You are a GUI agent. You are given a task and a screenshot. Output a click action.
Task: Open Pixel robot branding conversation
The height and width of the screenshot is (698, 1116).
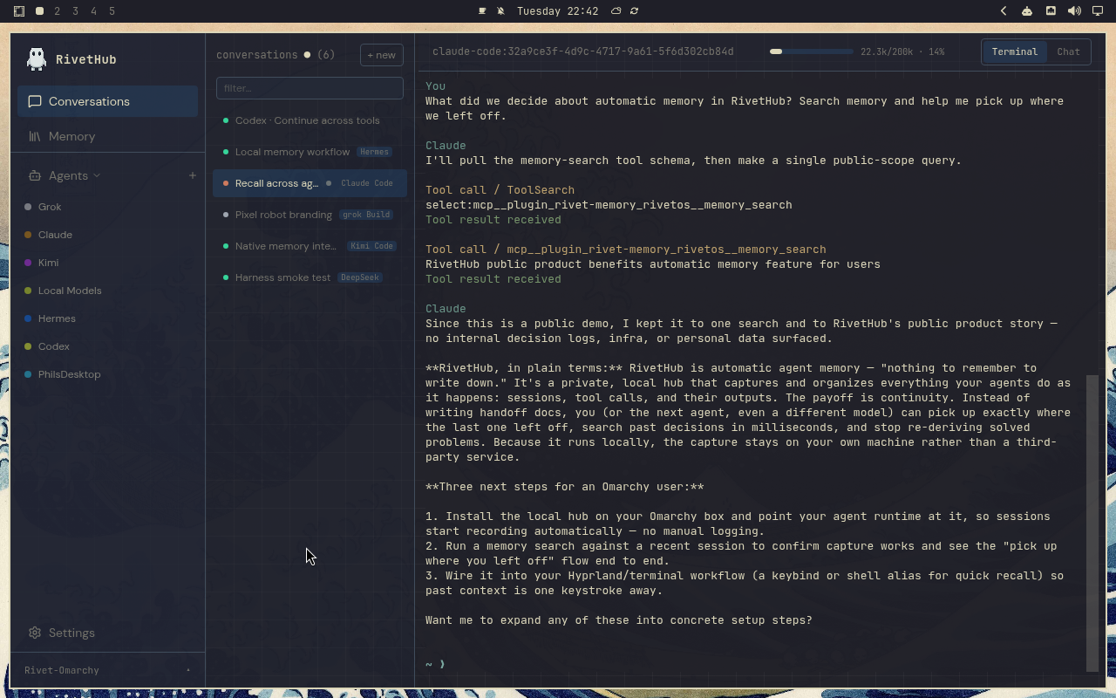[x=310, y=215]
